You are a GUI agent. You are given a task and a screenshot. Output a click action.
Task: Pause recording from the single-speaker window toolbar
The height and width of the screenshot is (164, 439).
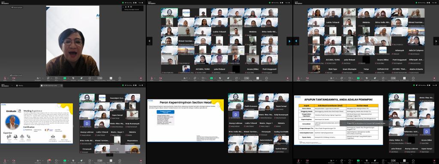tap(99, 78)
